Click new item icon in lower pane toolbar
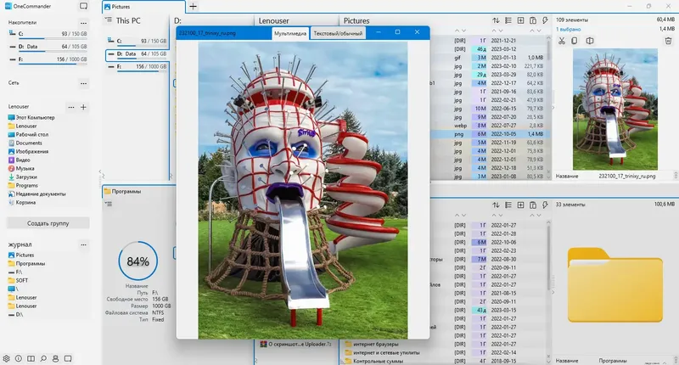 [x=520, y=205]
